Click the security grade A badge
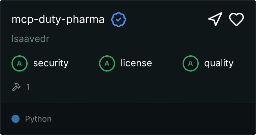Screen dimensions: 256x135 pyautogui.click(x=20, y=63)
